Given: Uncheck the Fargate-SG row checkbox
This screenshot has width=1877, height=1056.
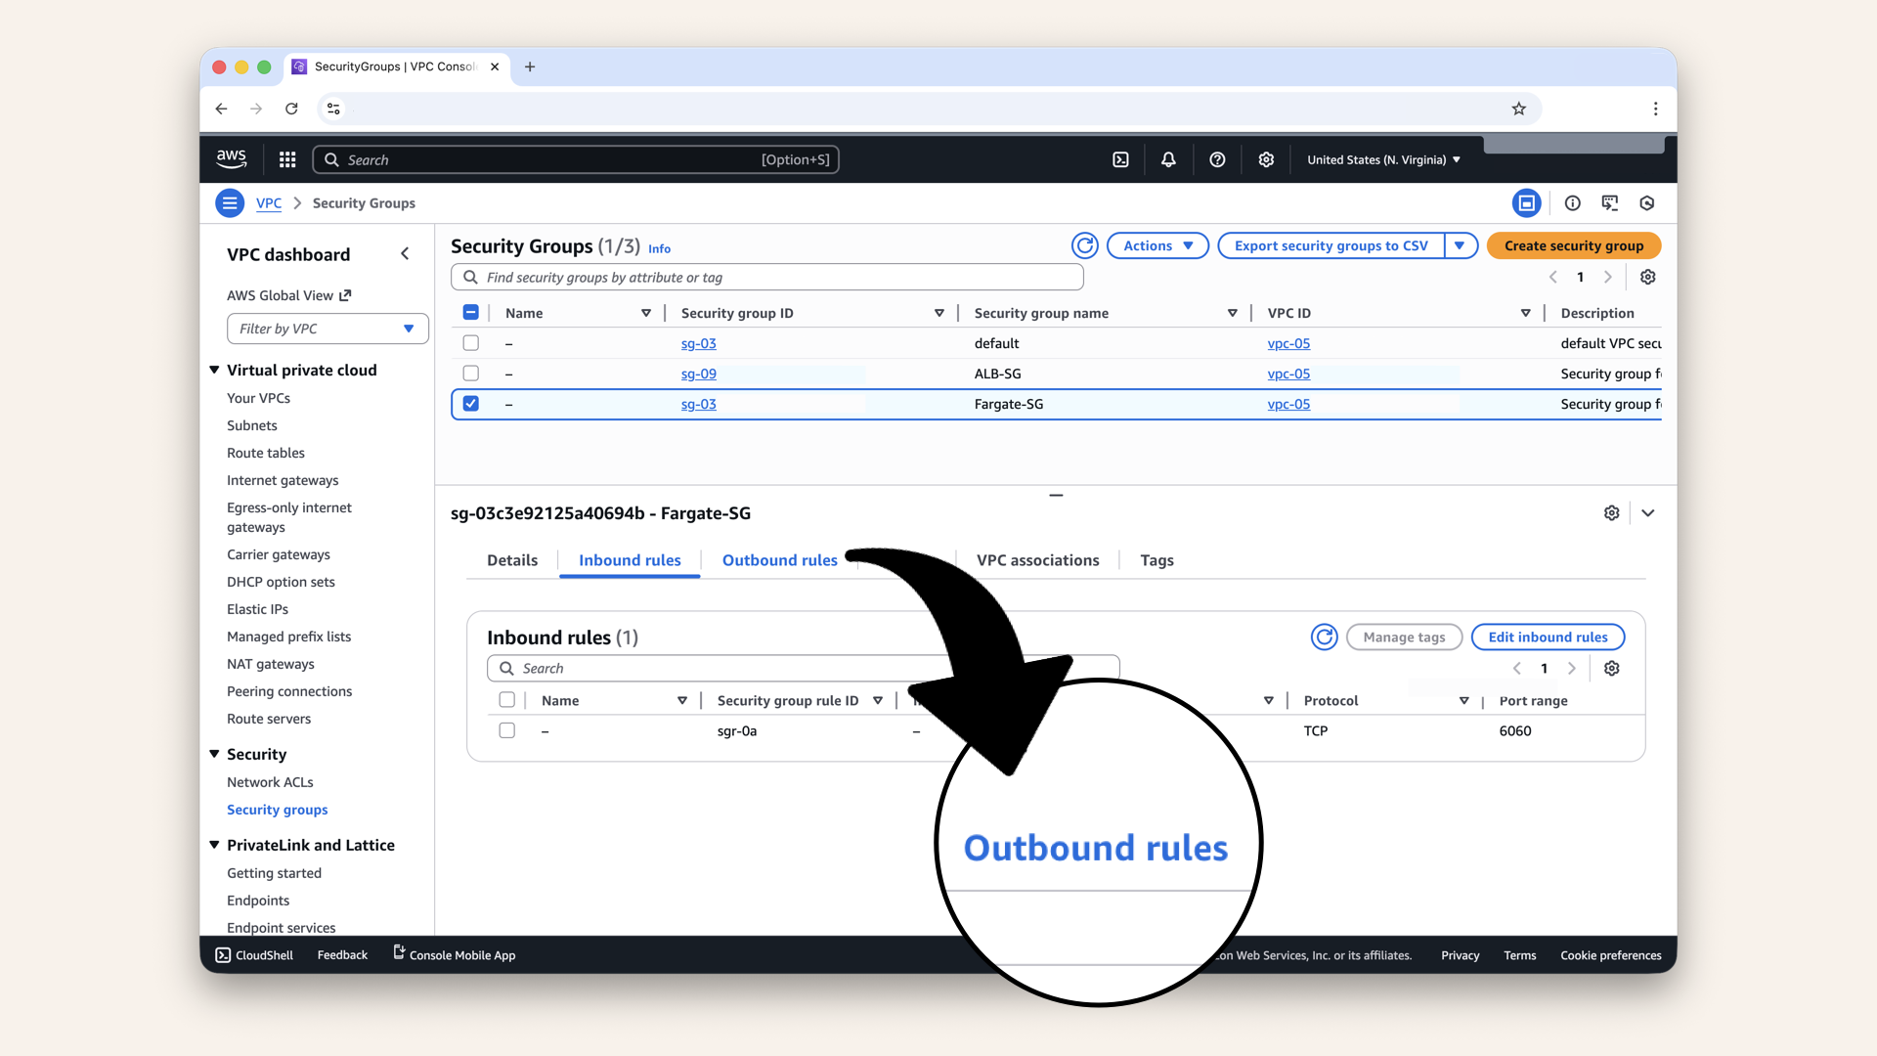Looking at the screenshot, I should 470,403.
